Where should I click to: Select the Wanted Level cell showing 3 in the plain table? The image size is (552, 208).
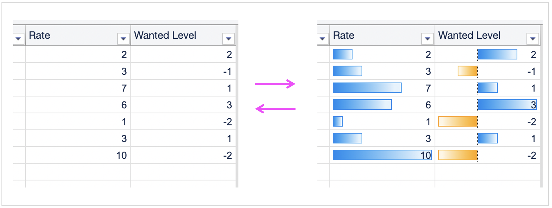[183, 105]
